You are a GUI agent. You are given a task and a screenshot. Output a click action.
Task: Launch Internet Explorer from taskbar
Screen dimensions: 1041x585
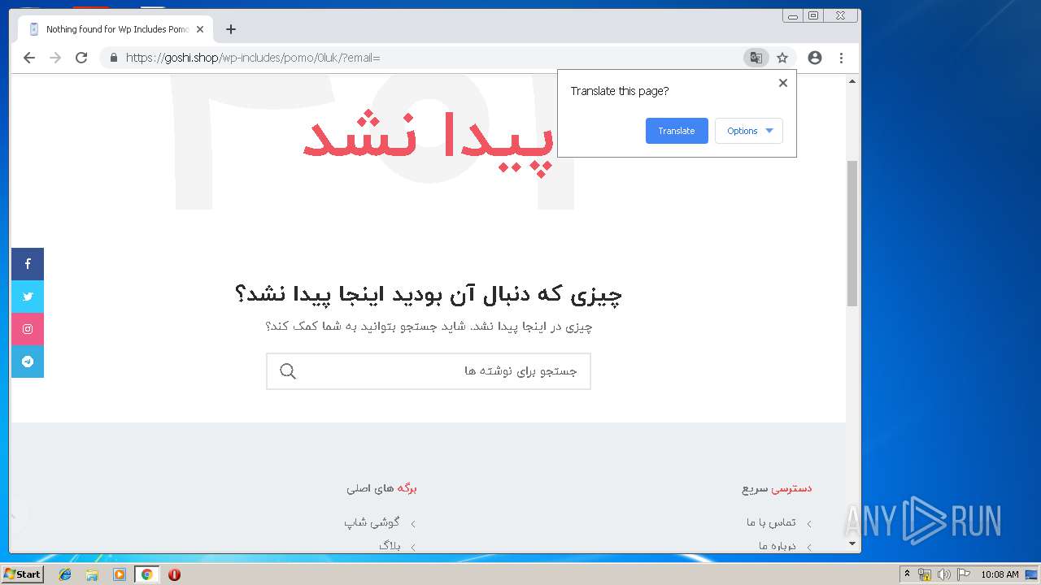point(65,574)
